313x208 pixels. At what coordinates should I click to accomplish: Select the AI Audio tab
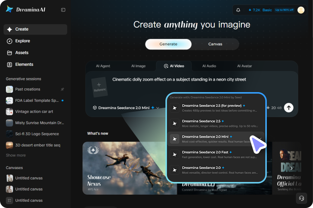point(209,66)
